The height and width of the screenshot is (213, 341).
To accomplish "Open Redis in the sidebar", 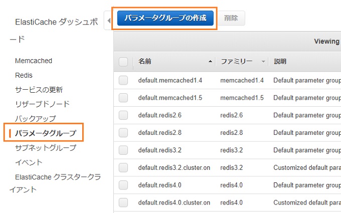I will 24,75.
